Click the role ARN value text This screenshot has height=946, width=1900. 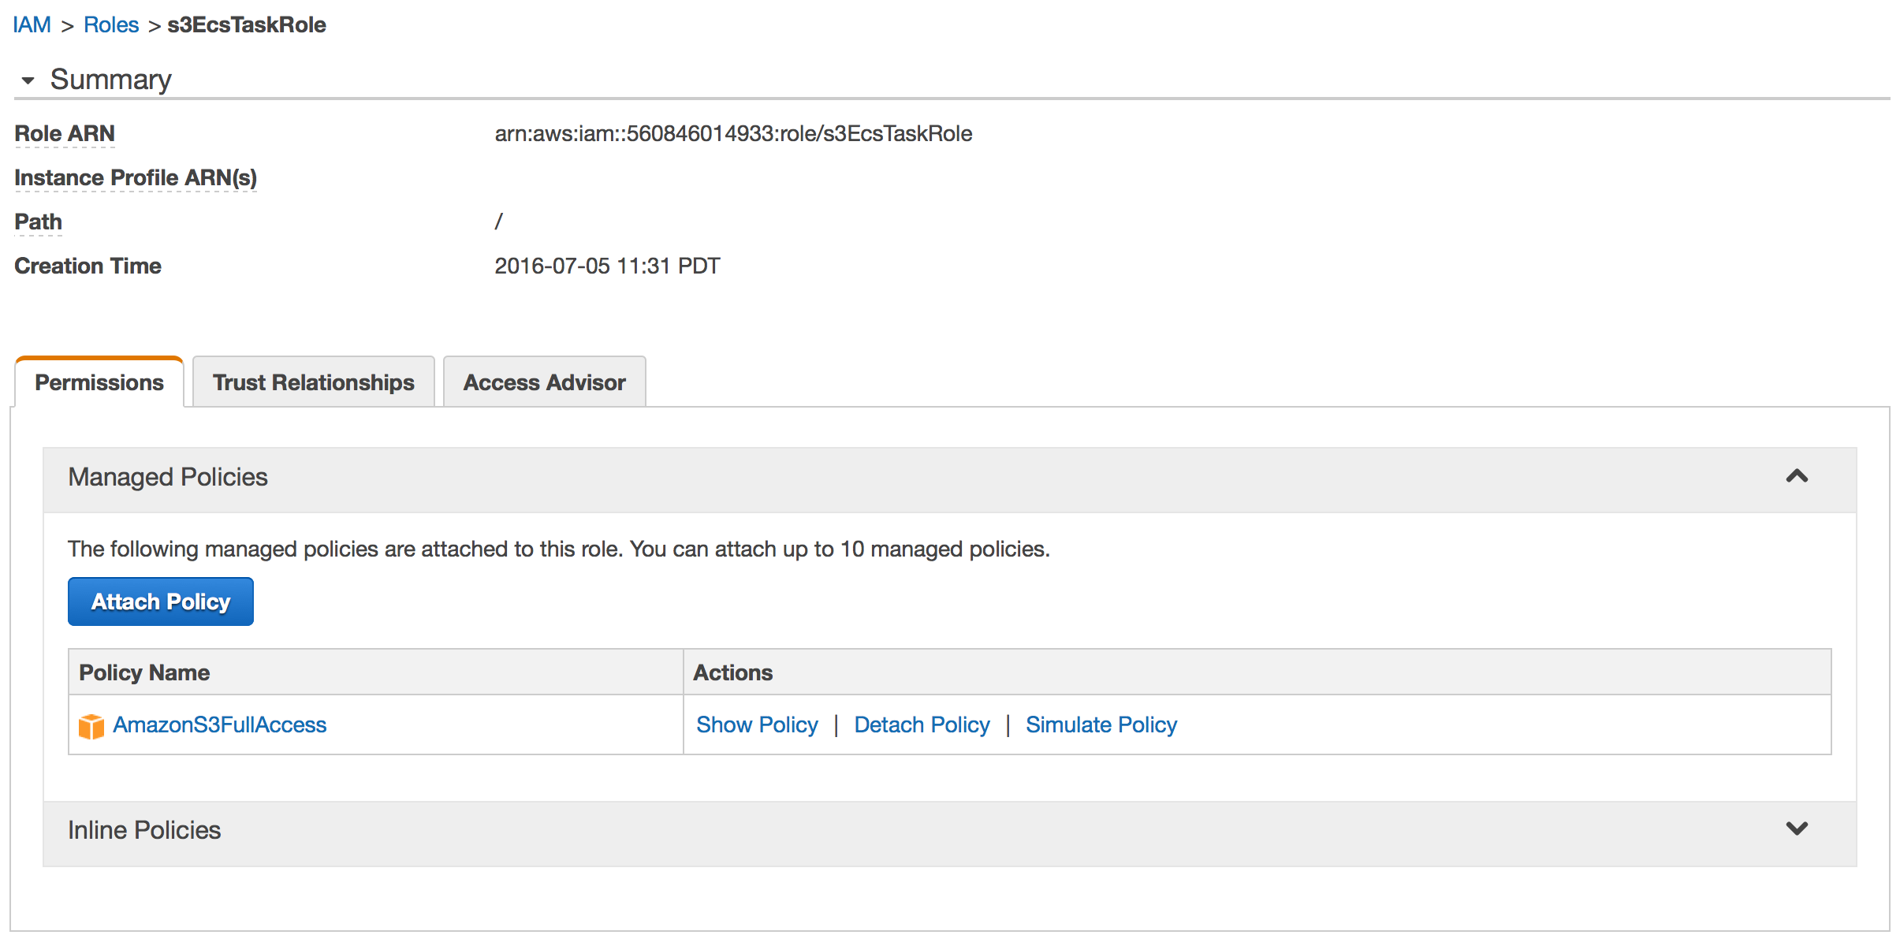[x=733, y=133]
